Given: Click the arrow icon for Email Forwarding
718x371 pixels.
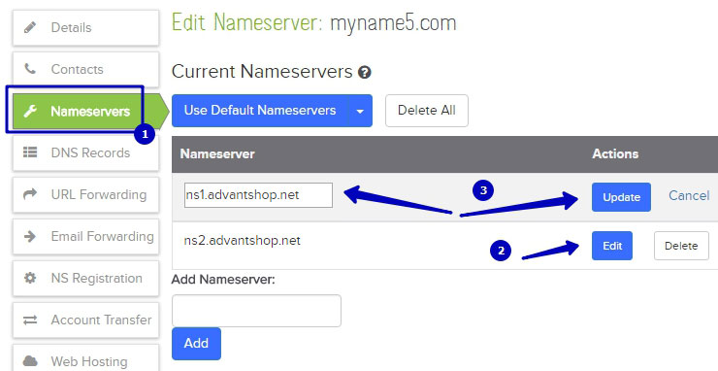Looking at the screenshot, I should (30, 236).
